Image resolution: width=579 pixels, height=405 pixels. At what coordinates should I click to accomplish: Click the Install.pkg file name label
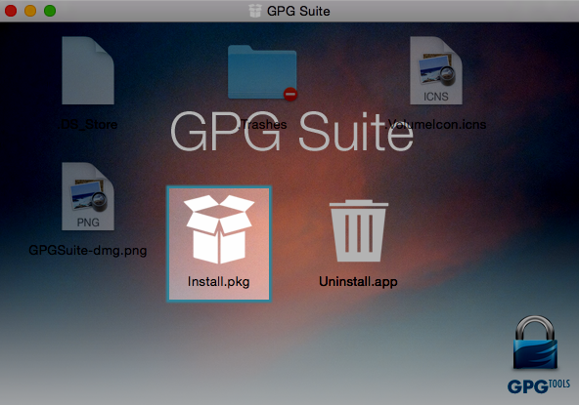click(219, 282)
